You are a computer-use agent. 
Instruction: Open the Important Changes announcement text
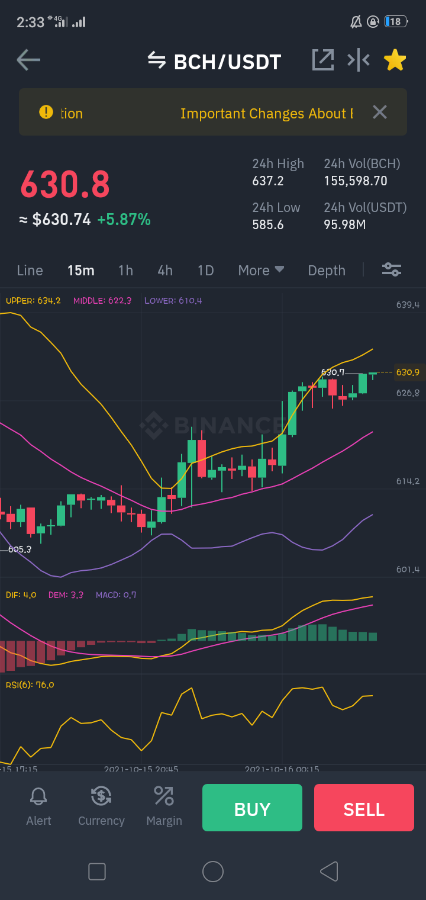pyautogui.click(x=266, y=113)
